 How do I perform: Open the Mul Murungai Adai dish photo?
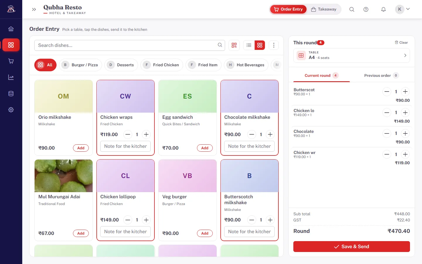tap(64, 176)
